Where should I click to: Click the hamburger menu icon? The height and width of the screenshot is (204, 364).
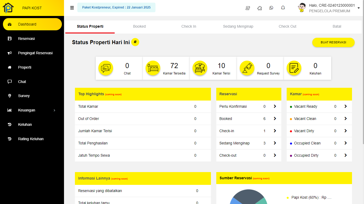[72, 8]
